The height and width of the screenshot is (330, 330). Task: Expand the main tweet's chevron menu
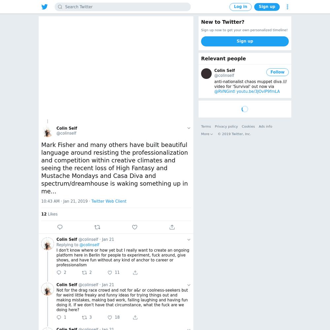189,128
